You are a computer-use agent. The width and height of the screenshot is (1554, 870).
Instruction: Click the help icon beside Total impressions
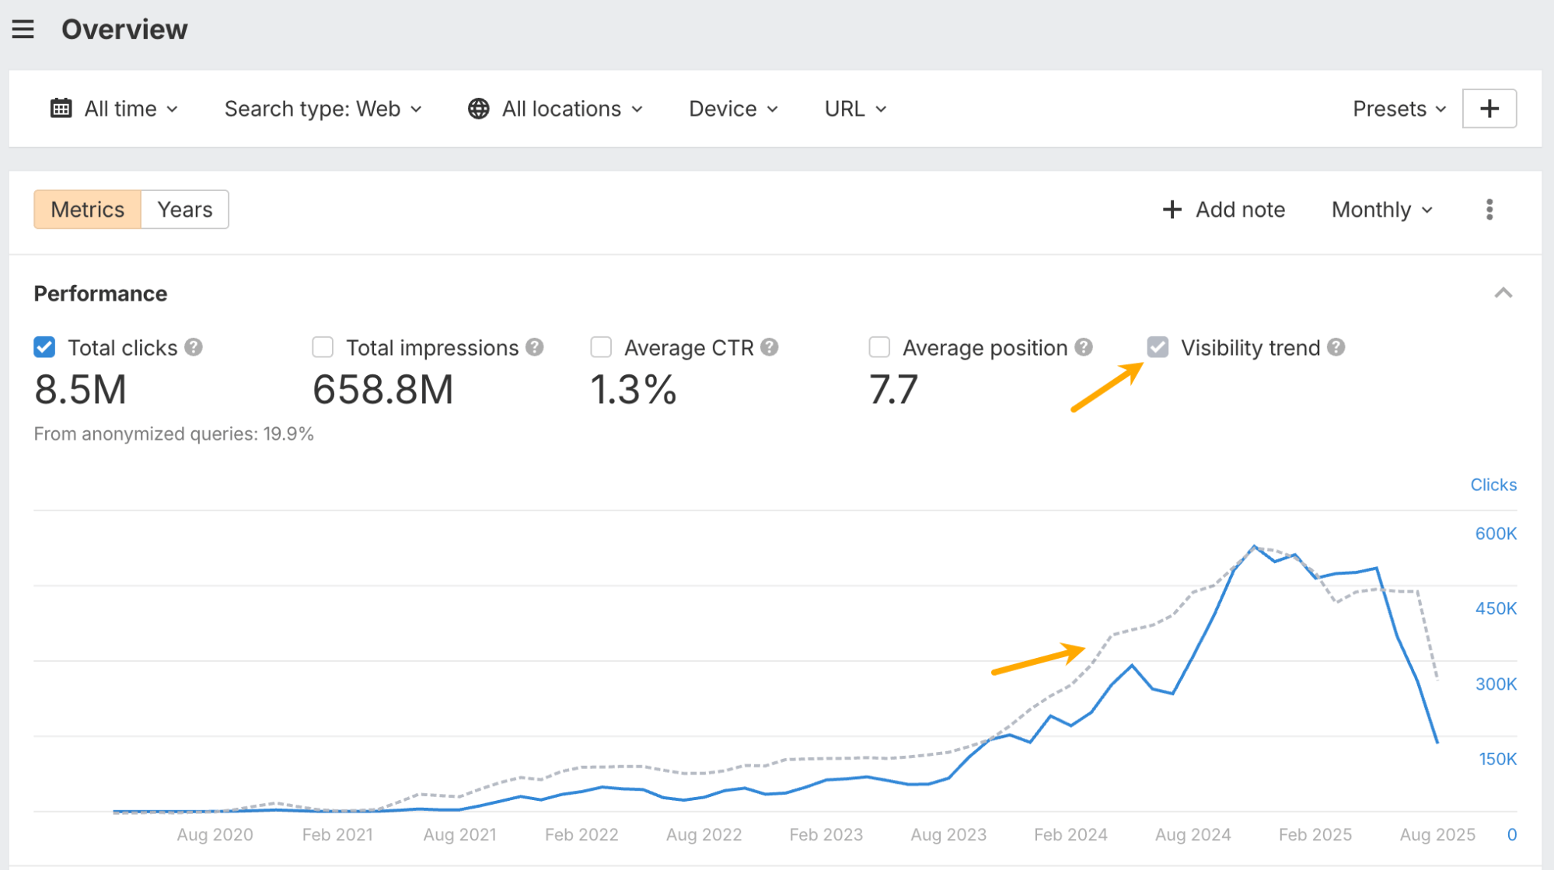click(535, 347)
